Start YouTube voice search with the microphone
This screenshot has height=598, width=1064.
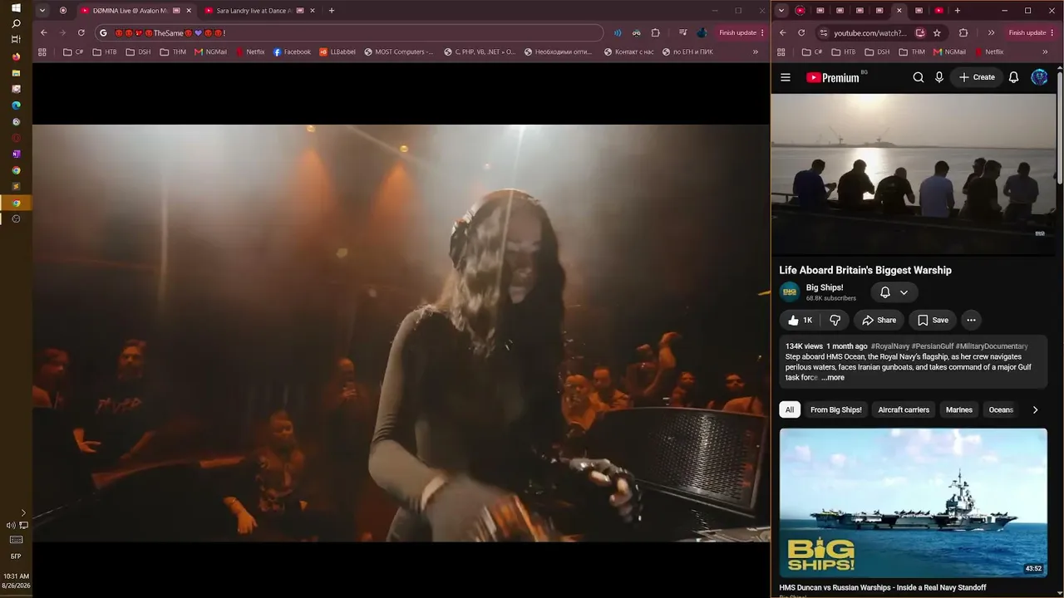[x=939, y=77]
